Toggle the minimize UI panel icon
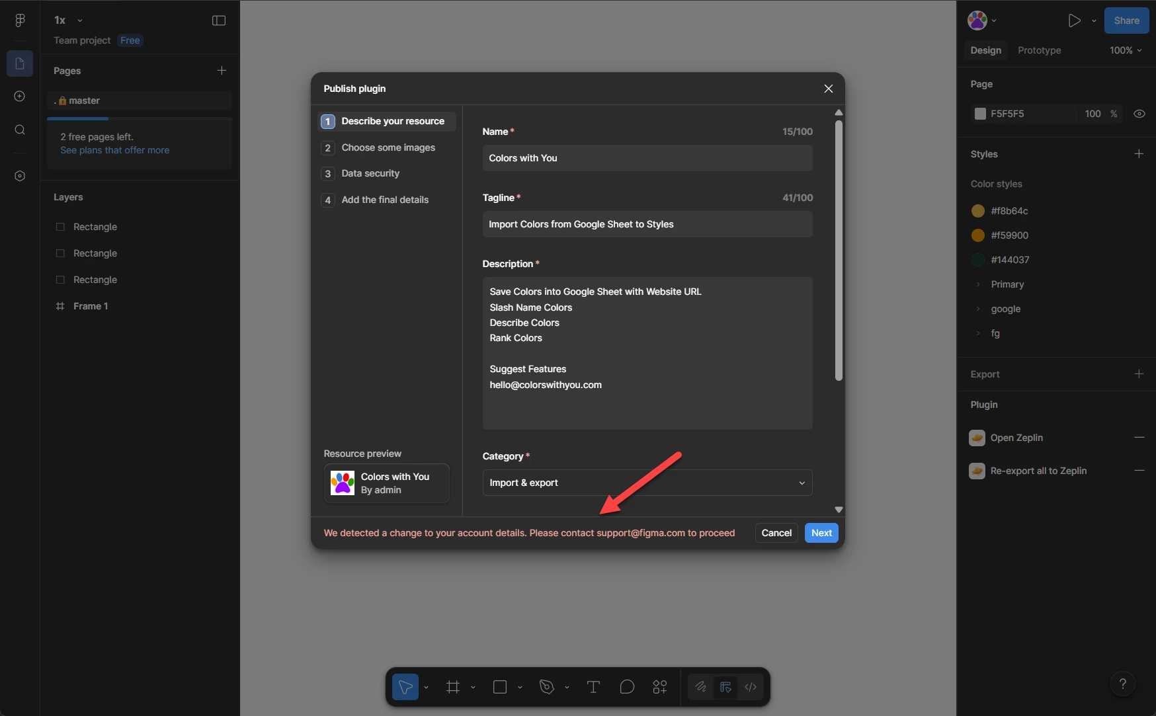This screenshot has height=716, width=1156. pos(219,20)
